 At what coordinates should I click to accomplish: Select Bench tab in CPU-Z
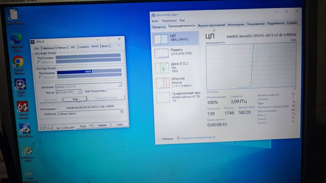(x=95, y=46)
